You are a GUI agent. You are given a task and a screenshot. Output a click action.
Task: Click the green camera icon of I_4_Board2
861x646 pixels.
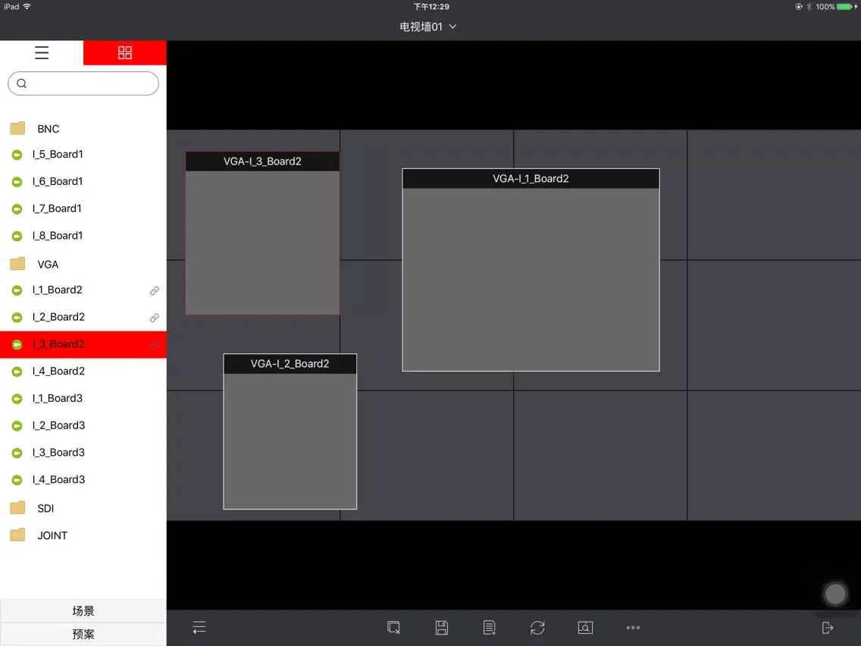[x=17, y=372]
